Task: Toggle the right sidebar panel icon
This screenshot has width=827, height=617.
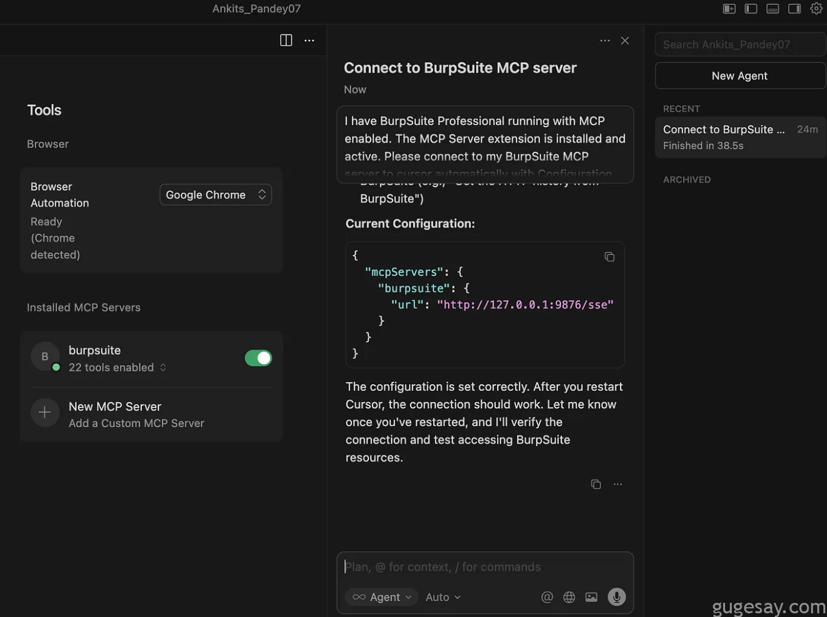Action: pos(794,9)
